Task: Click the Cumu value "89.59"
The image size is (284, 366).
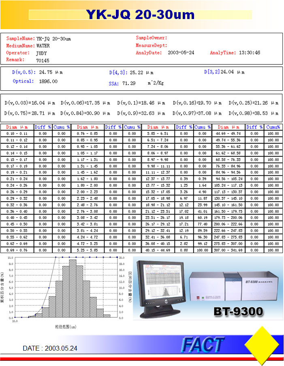Action: (x=203, y=231)
